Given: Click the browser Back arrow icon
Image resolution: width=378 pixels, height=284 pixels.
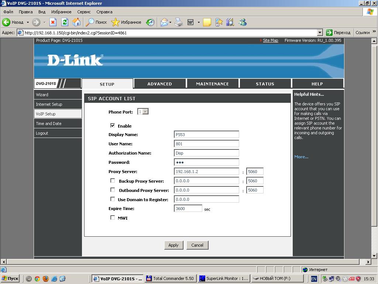Looking at the screenshot, I should (x=6, y=22).
